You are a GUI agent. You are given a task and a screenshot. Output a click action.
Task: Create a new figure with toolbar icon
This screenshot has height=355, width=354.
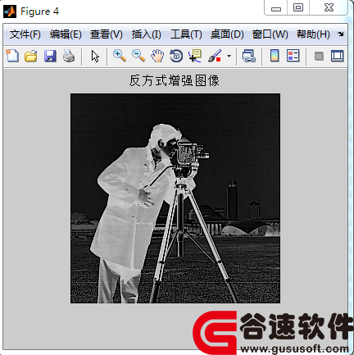pyautogui.click(x=12, y=56)
